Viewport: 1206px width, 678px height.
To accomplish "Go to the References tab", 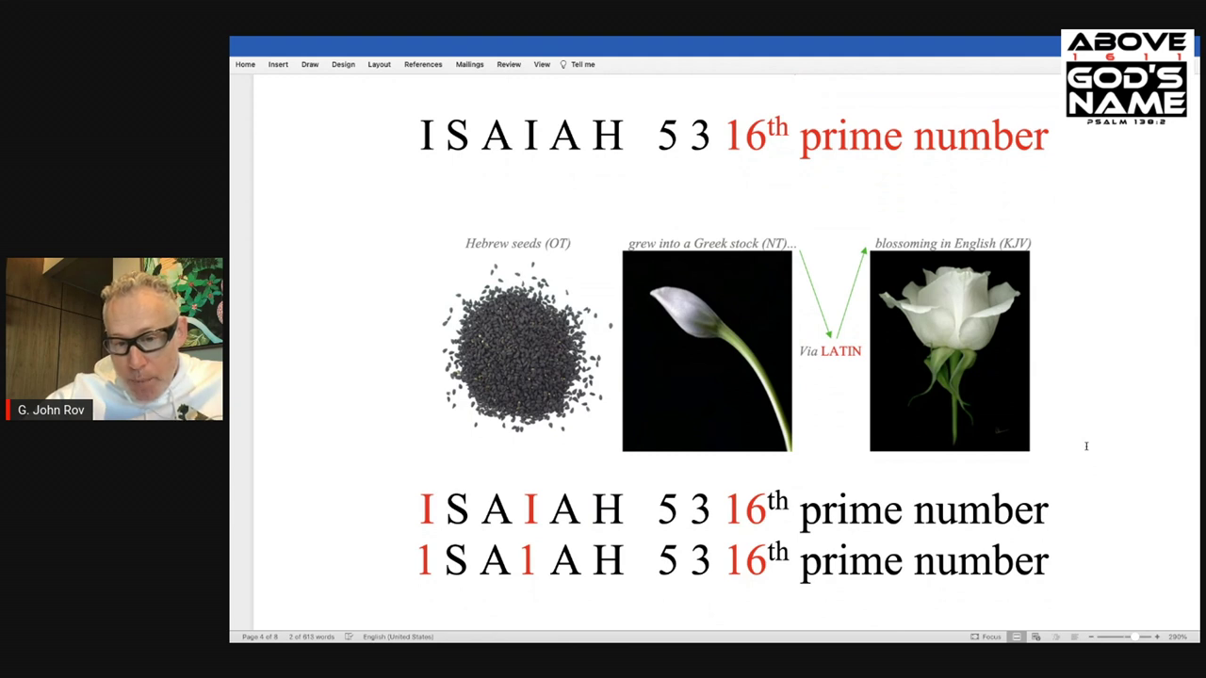I will coord(423,65).
